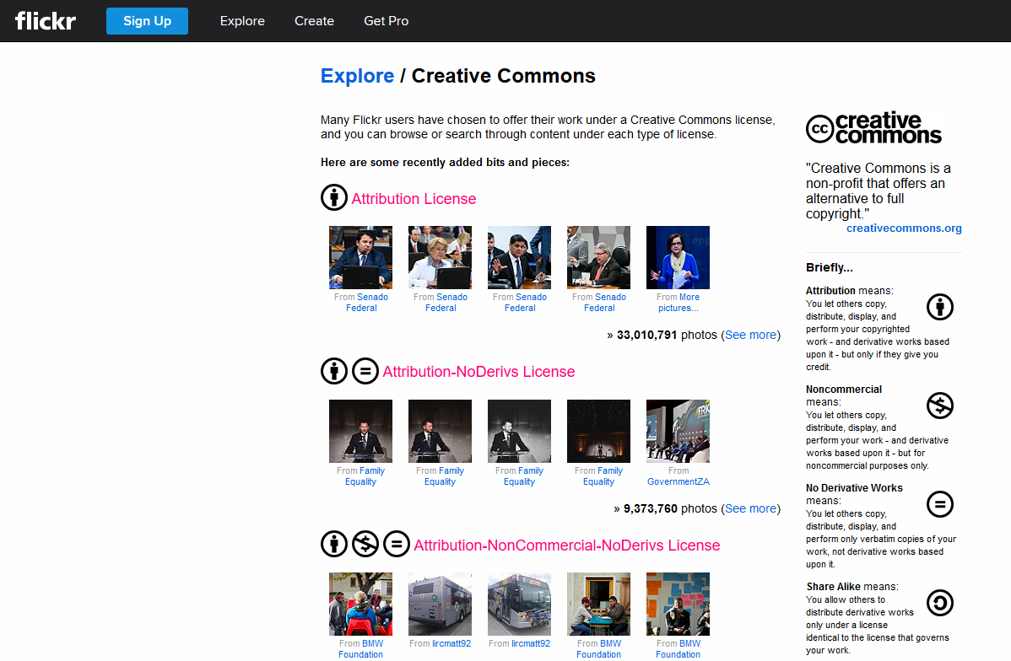
Task: Open the third Senado Federal photo thumbnail
Action: 519,258
